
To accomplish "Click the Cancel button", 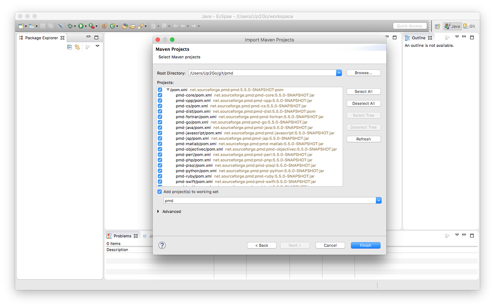I will click(x=330, y=245).
